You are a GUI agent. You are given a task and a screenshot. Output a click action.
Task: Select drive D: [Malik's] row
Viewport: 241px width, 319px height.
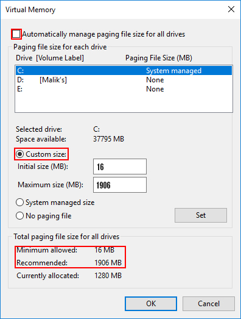[x=124, y=80]
